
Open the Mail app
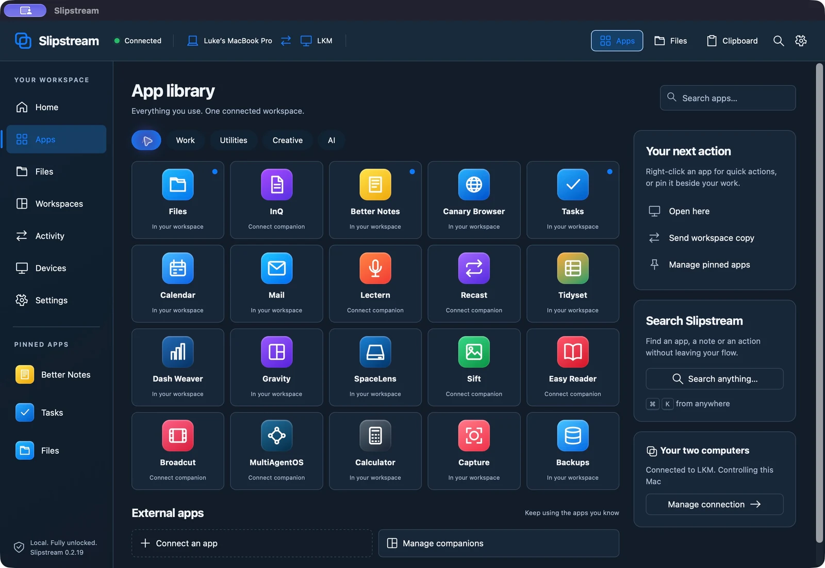(276, 284)
